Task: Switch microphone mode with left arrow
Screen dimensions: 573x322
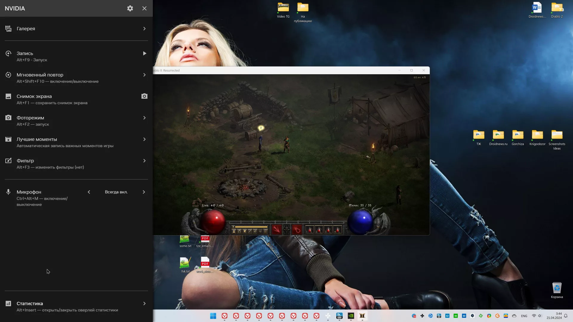Action: (89, 192)
